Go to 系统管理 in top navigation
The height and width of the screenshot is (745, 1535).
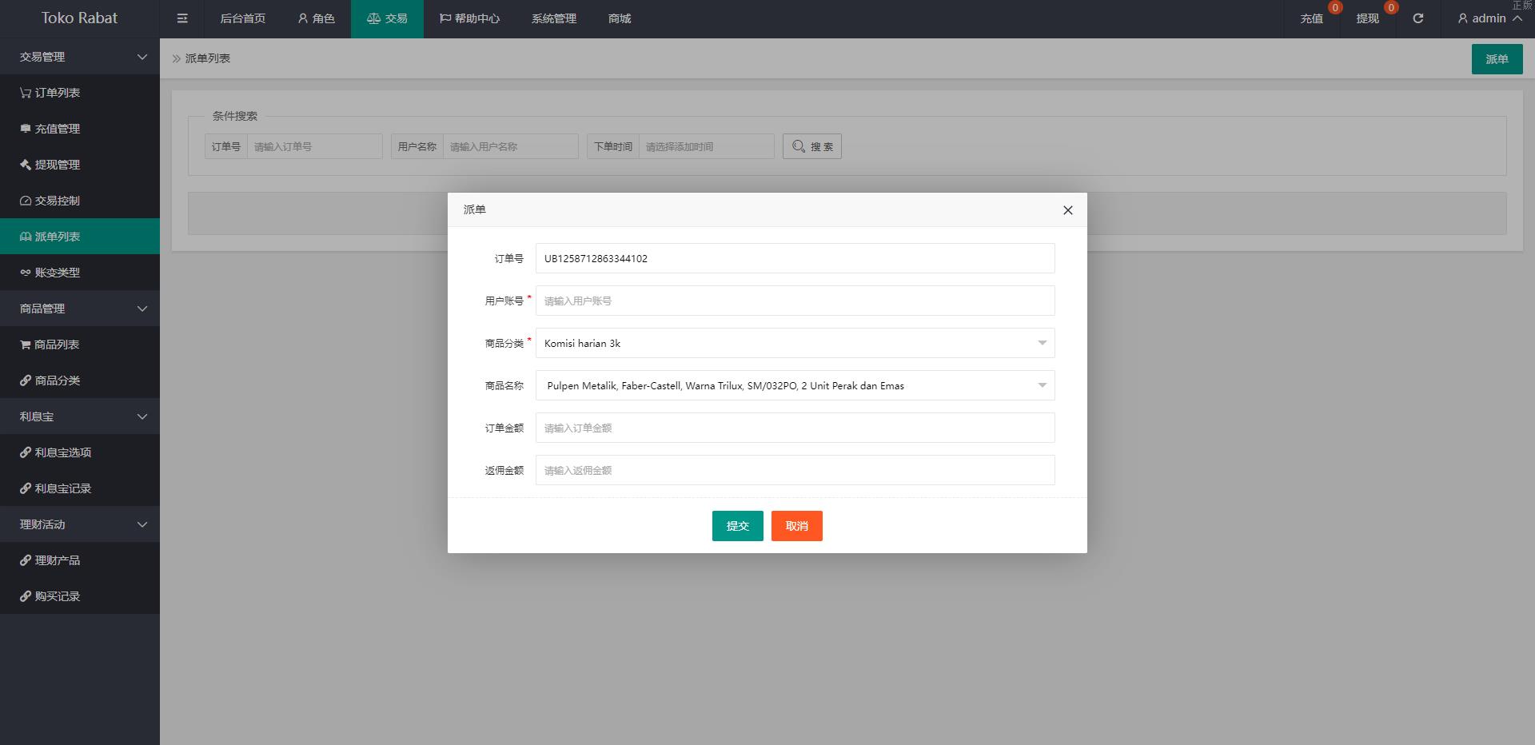(553, 18)
